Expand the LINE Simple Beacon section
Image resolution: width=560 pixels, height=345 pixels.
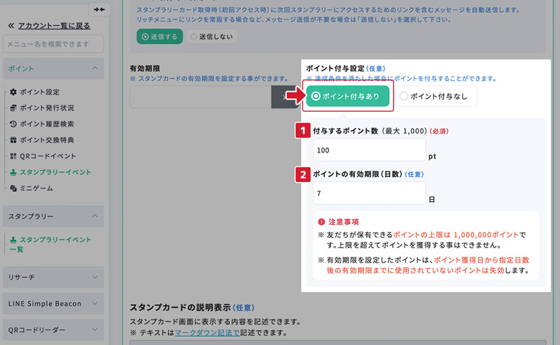click(94, 304)
